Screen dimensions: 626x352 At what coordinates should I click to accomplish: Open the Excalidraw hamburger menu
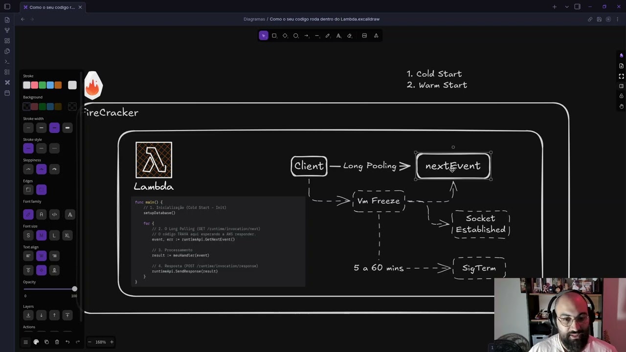25,342
